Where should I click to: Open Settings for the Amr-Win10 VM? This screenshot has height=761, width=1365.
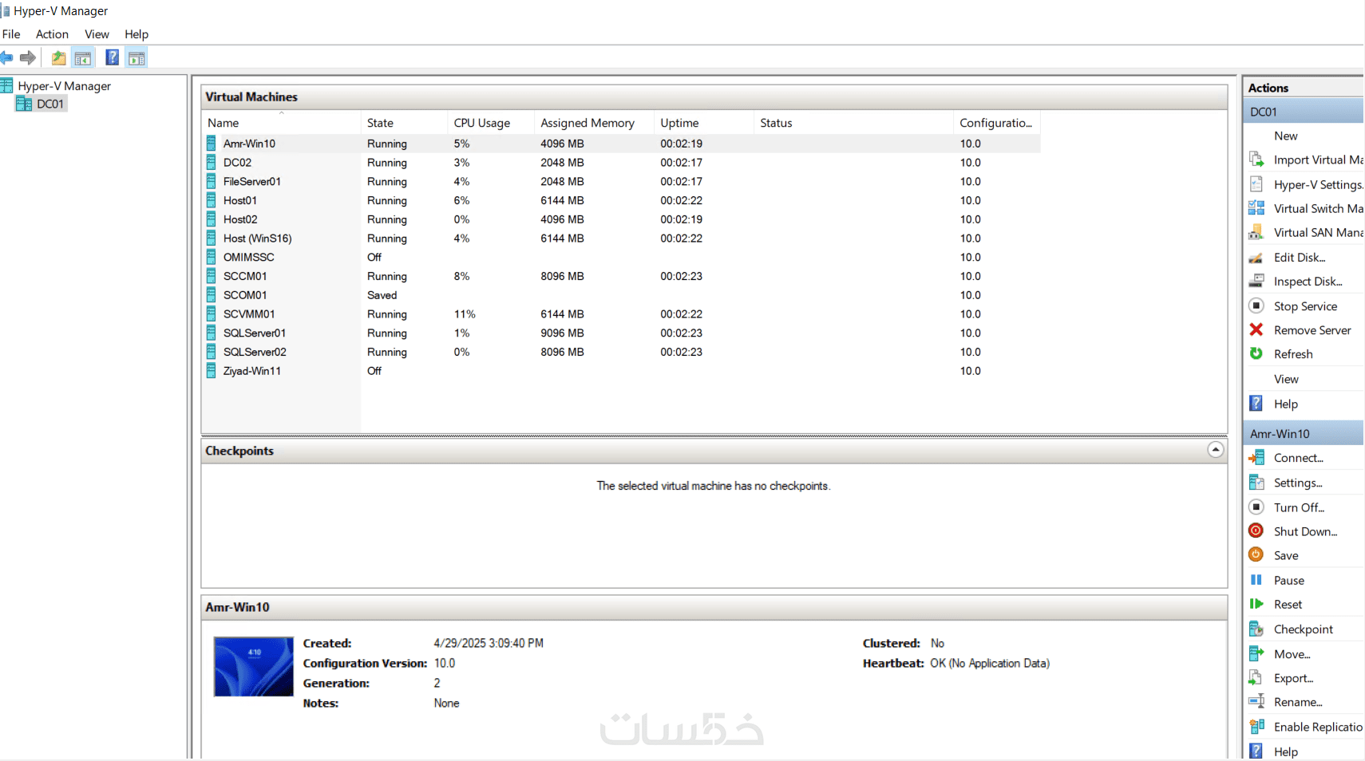tap(1298, 483)
